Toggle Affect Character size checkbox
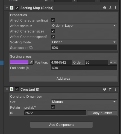The width and height of the screenshot is (121, 134). 53,31
